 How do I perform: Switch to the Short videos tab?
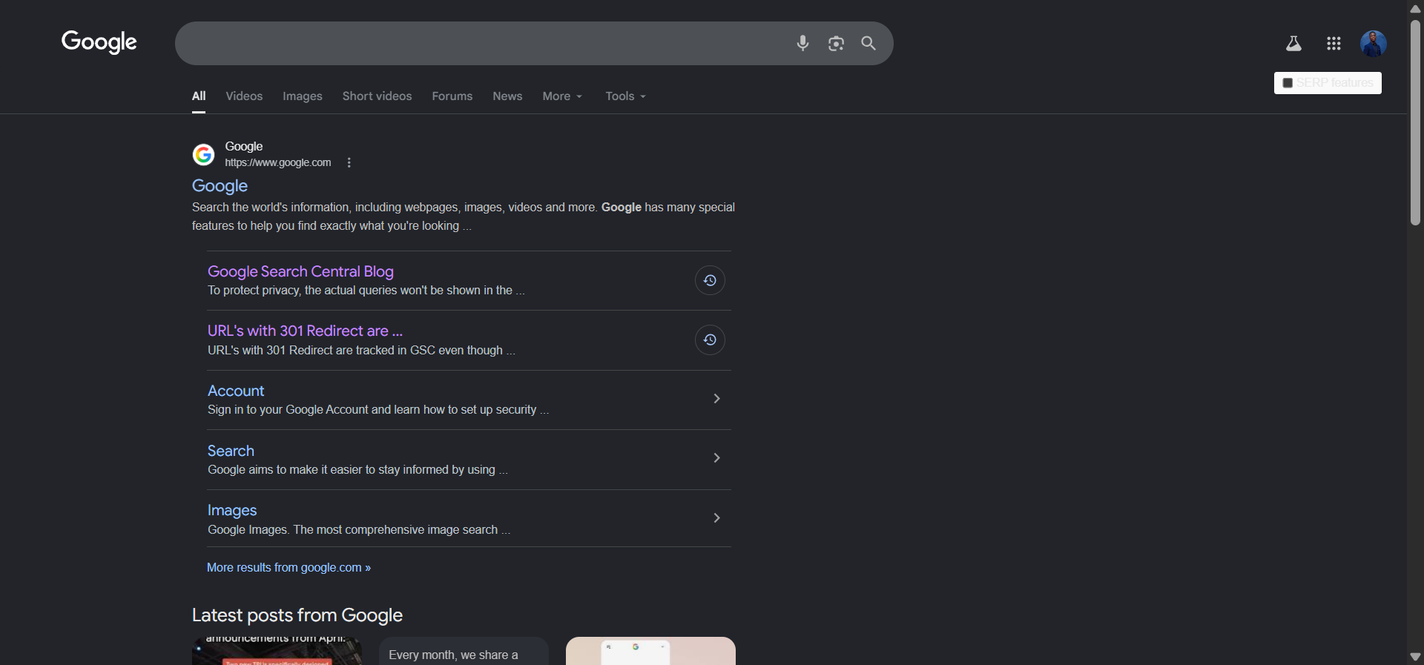(377, 96)
